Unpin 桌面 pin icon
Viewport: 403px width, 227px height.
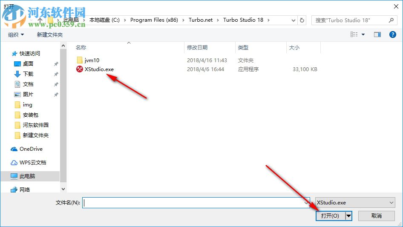[x=56, y=64]
